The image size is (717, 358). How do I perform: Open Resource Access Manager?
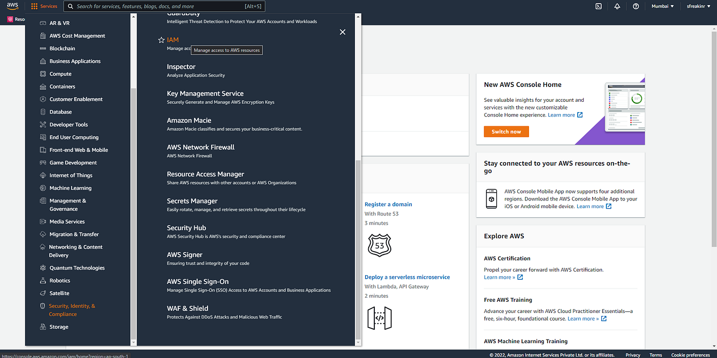point(205,174)
